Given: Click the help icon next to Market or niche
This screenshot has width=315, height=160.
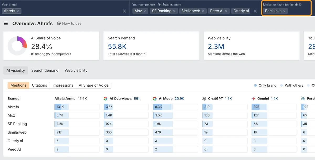Looking at the screenshot, I should [x=300, y=5].
